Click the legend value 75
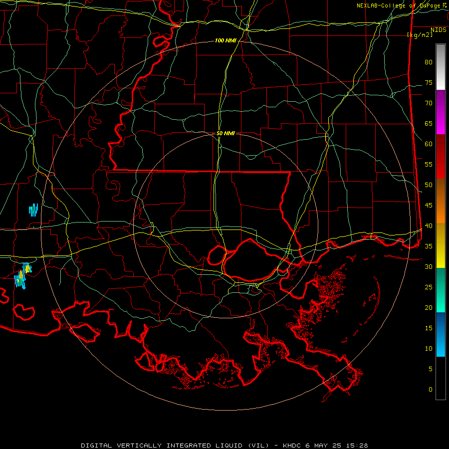This screenshot has height=449, width=449. [429, 83]
